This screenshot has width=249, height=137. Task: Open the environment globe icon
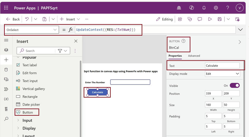pyautogui.click(x=179, y=8)
